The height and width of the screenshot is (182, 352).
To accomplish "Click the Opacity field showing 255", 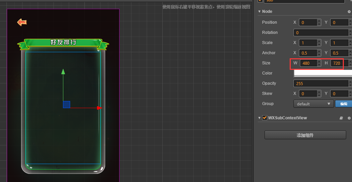I will (x=321, y=83).
